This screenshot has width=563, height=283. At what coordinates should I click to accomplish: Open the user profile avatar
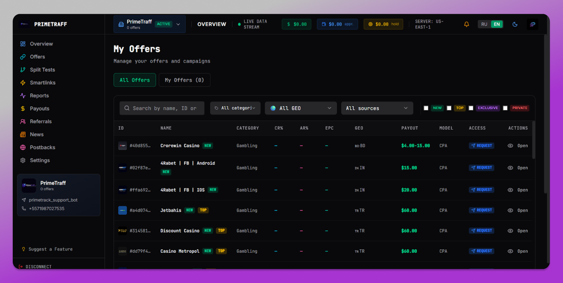point(533,24)
